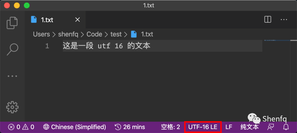The height and width of the screenshot is (133, 297).
Task: Change indentation setting 空格: 2
Action: pyautogui.click(x=170, y=127)
